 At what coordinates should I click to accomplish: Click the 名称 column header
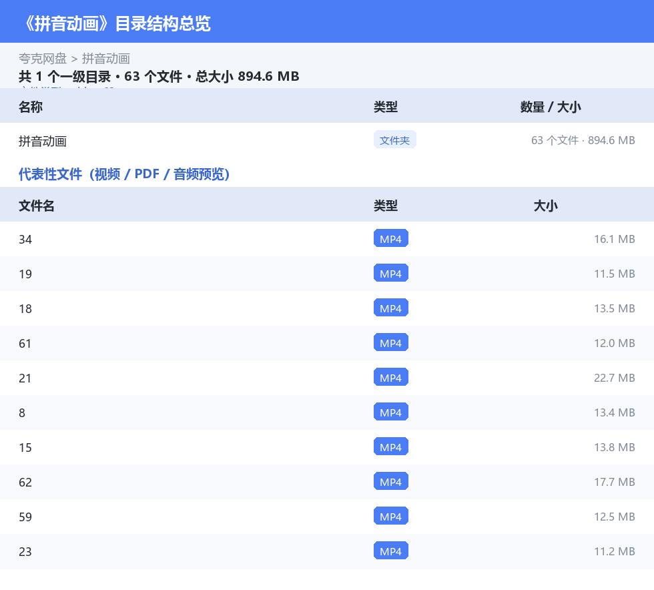tap(31, 107)
